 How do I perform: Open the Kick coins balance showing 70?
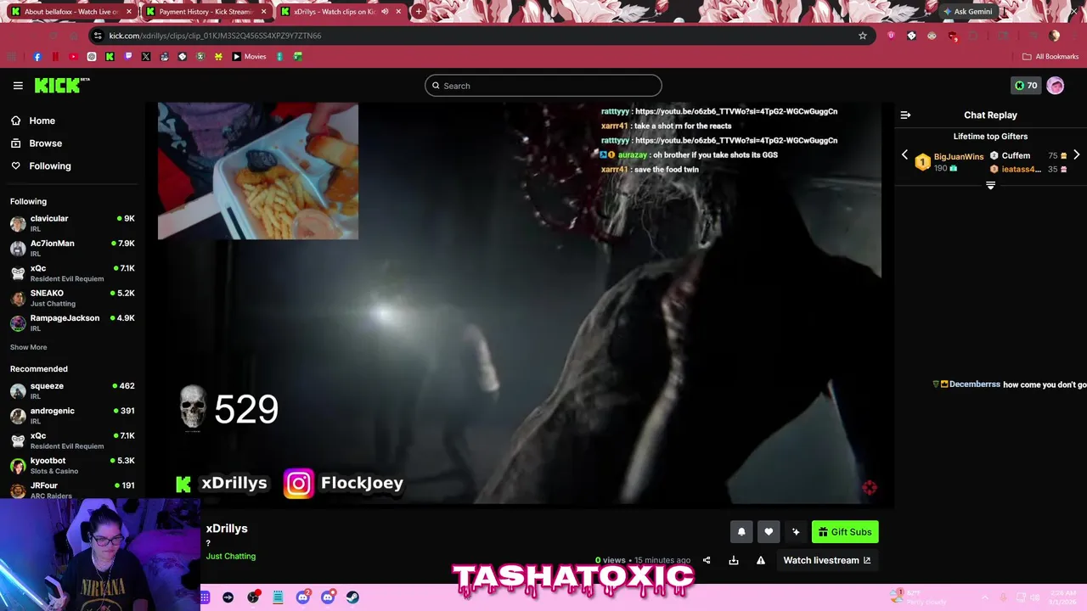point(1026,85)
